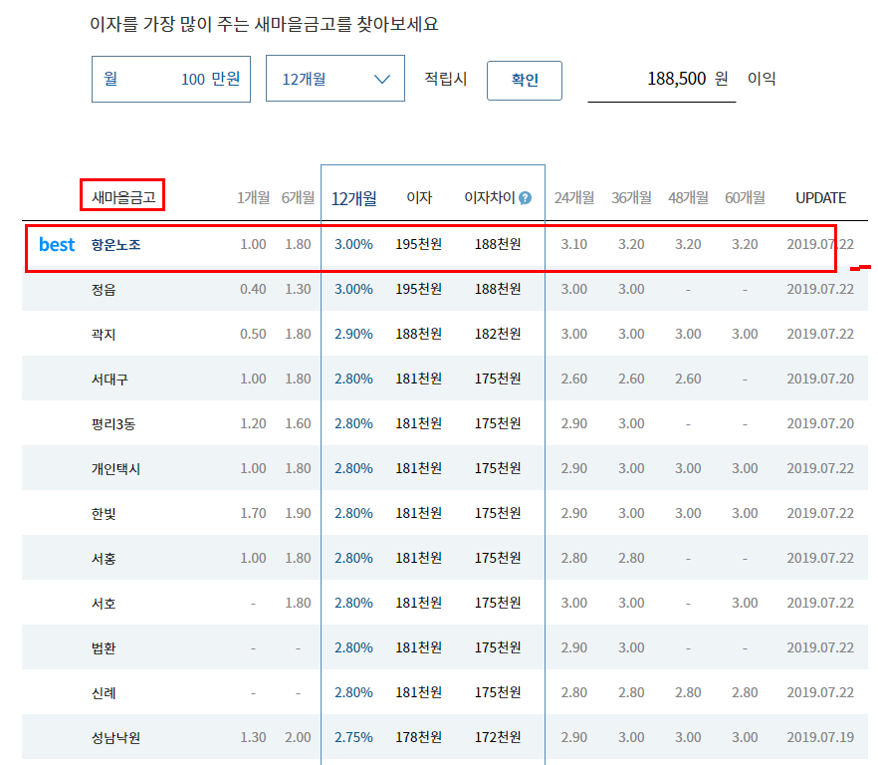
Task: Click 3.10 24-month rate in 항운노조 row
Action: pos(574,244)
